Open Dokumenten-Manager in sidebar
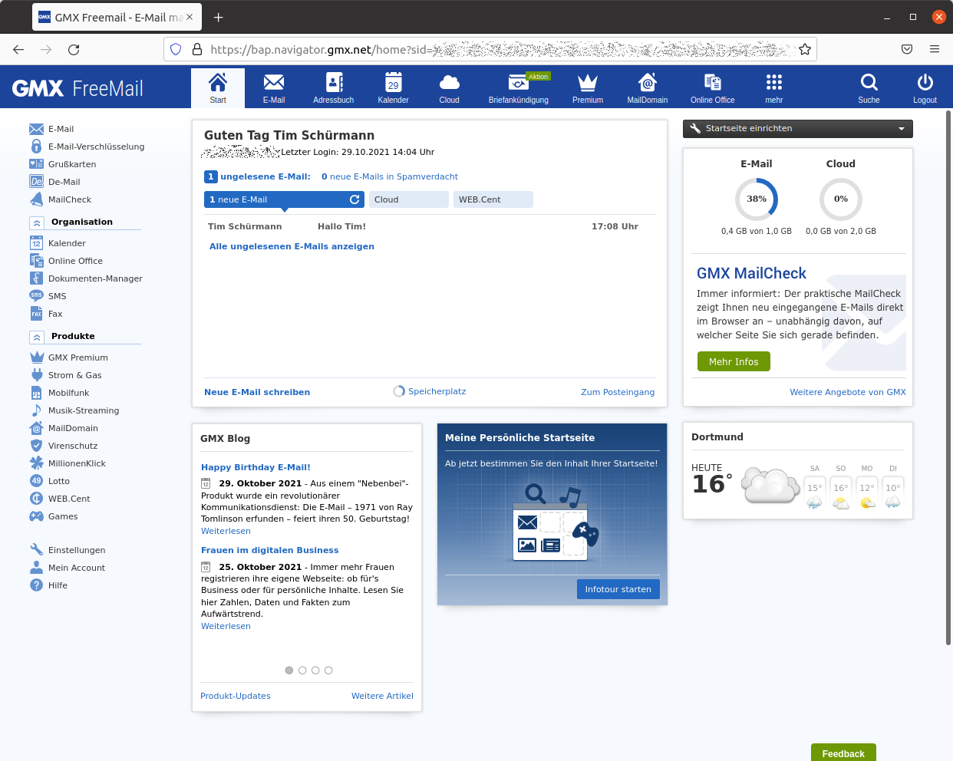The height and width of the screenshot is (761, 953). pos(86,278)
